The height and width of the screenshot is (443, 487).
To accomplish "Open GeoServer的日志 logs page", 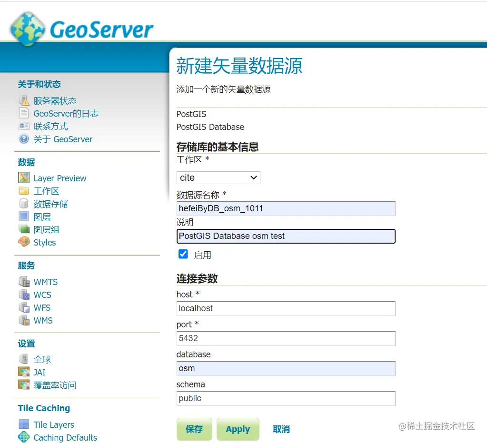I will point(66,114).
